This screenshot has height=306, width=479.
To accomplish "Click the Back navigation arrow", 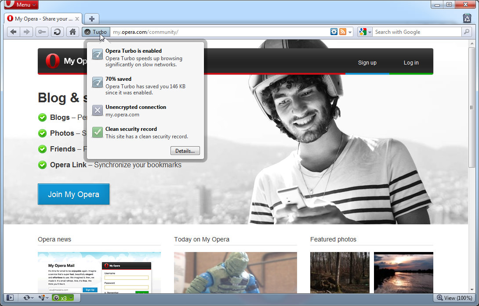I will point(14,32).
